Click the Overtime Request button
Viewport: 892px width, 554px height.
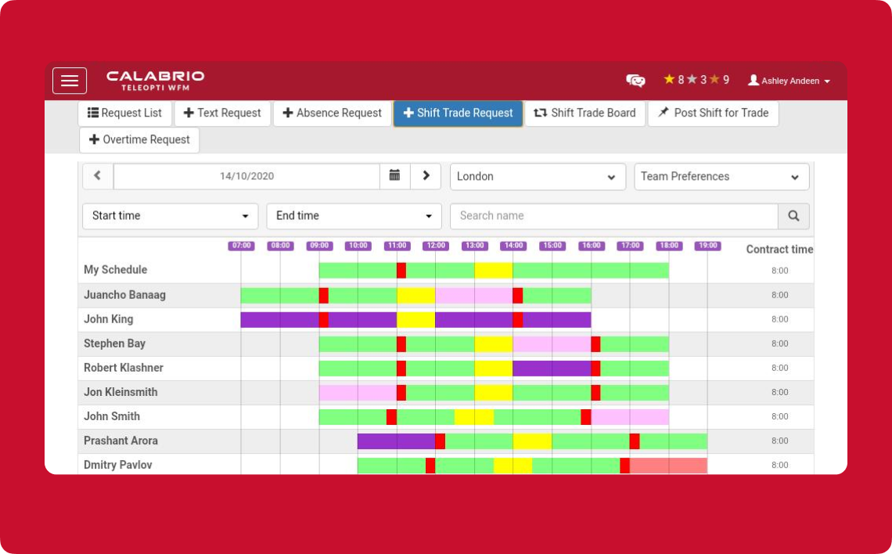point(139,140)
